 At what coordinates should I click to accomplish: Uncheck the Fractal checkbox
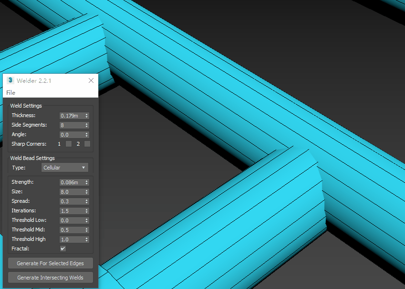pos(63,249)
